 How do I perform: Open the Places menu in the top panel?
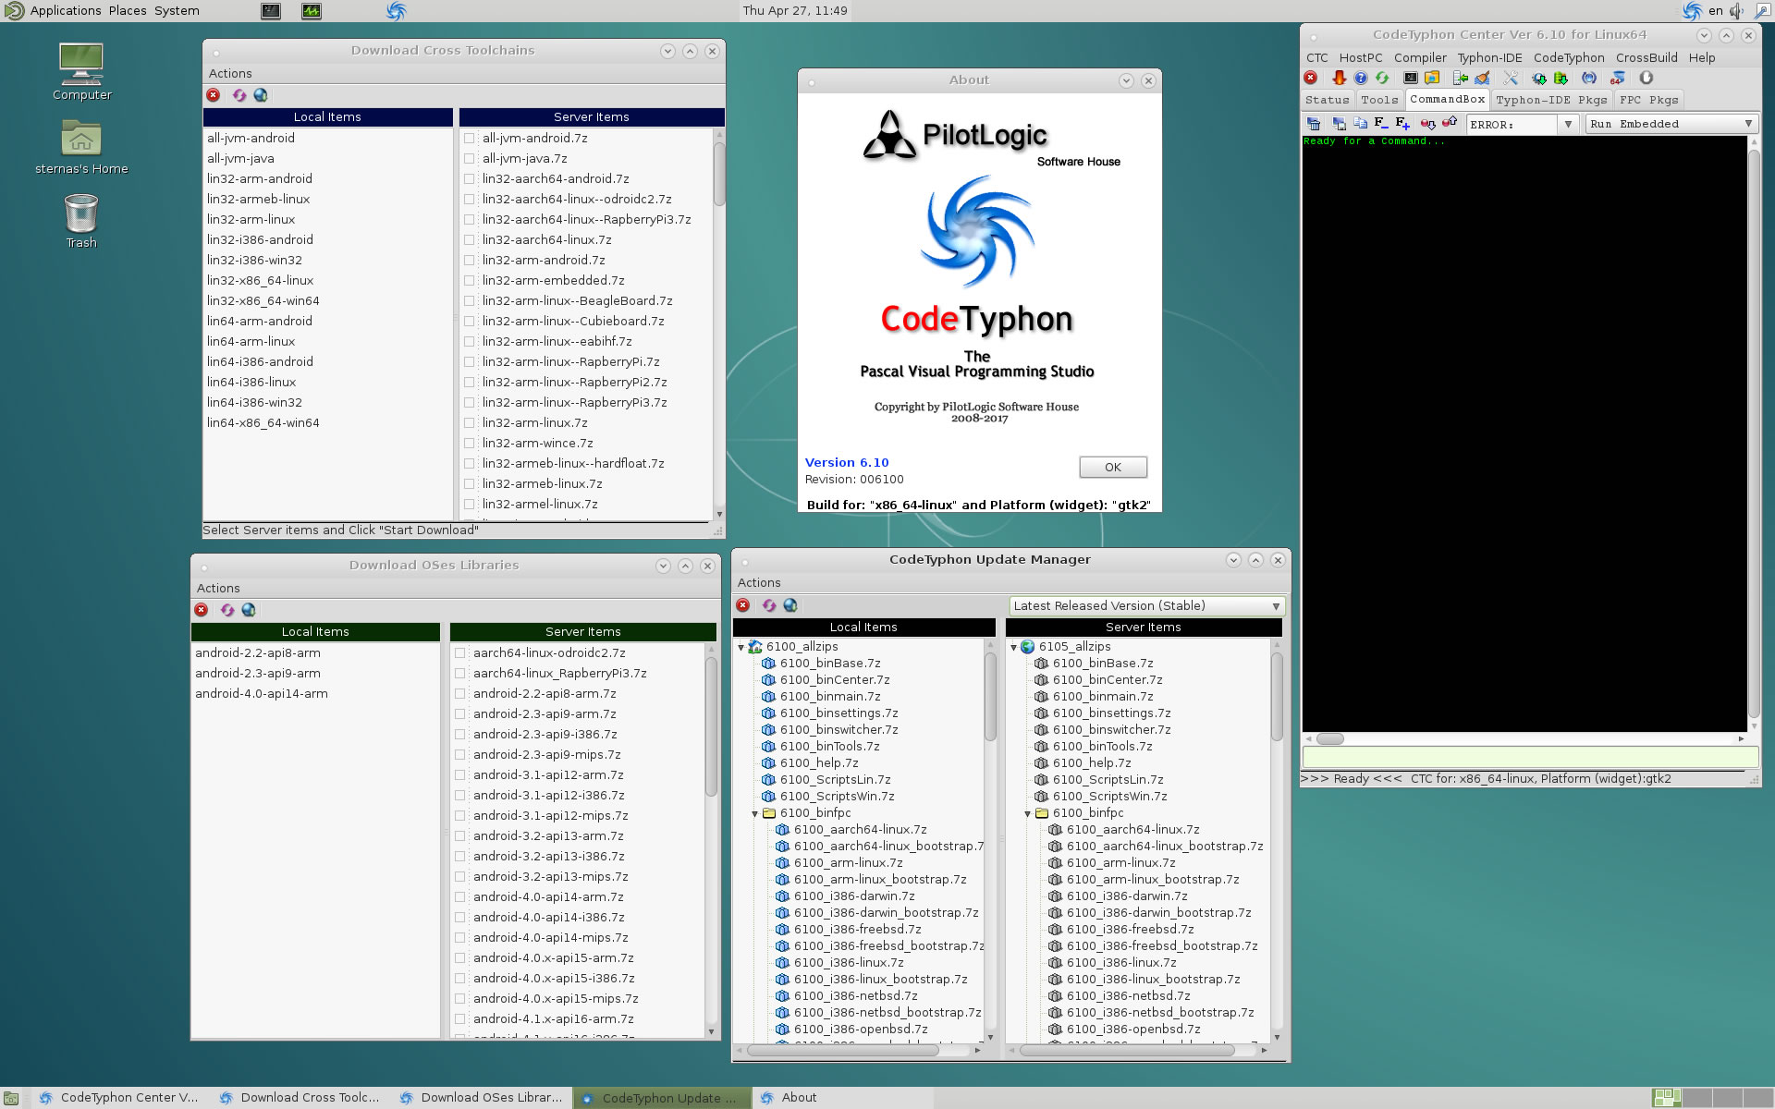click(128, 10)
